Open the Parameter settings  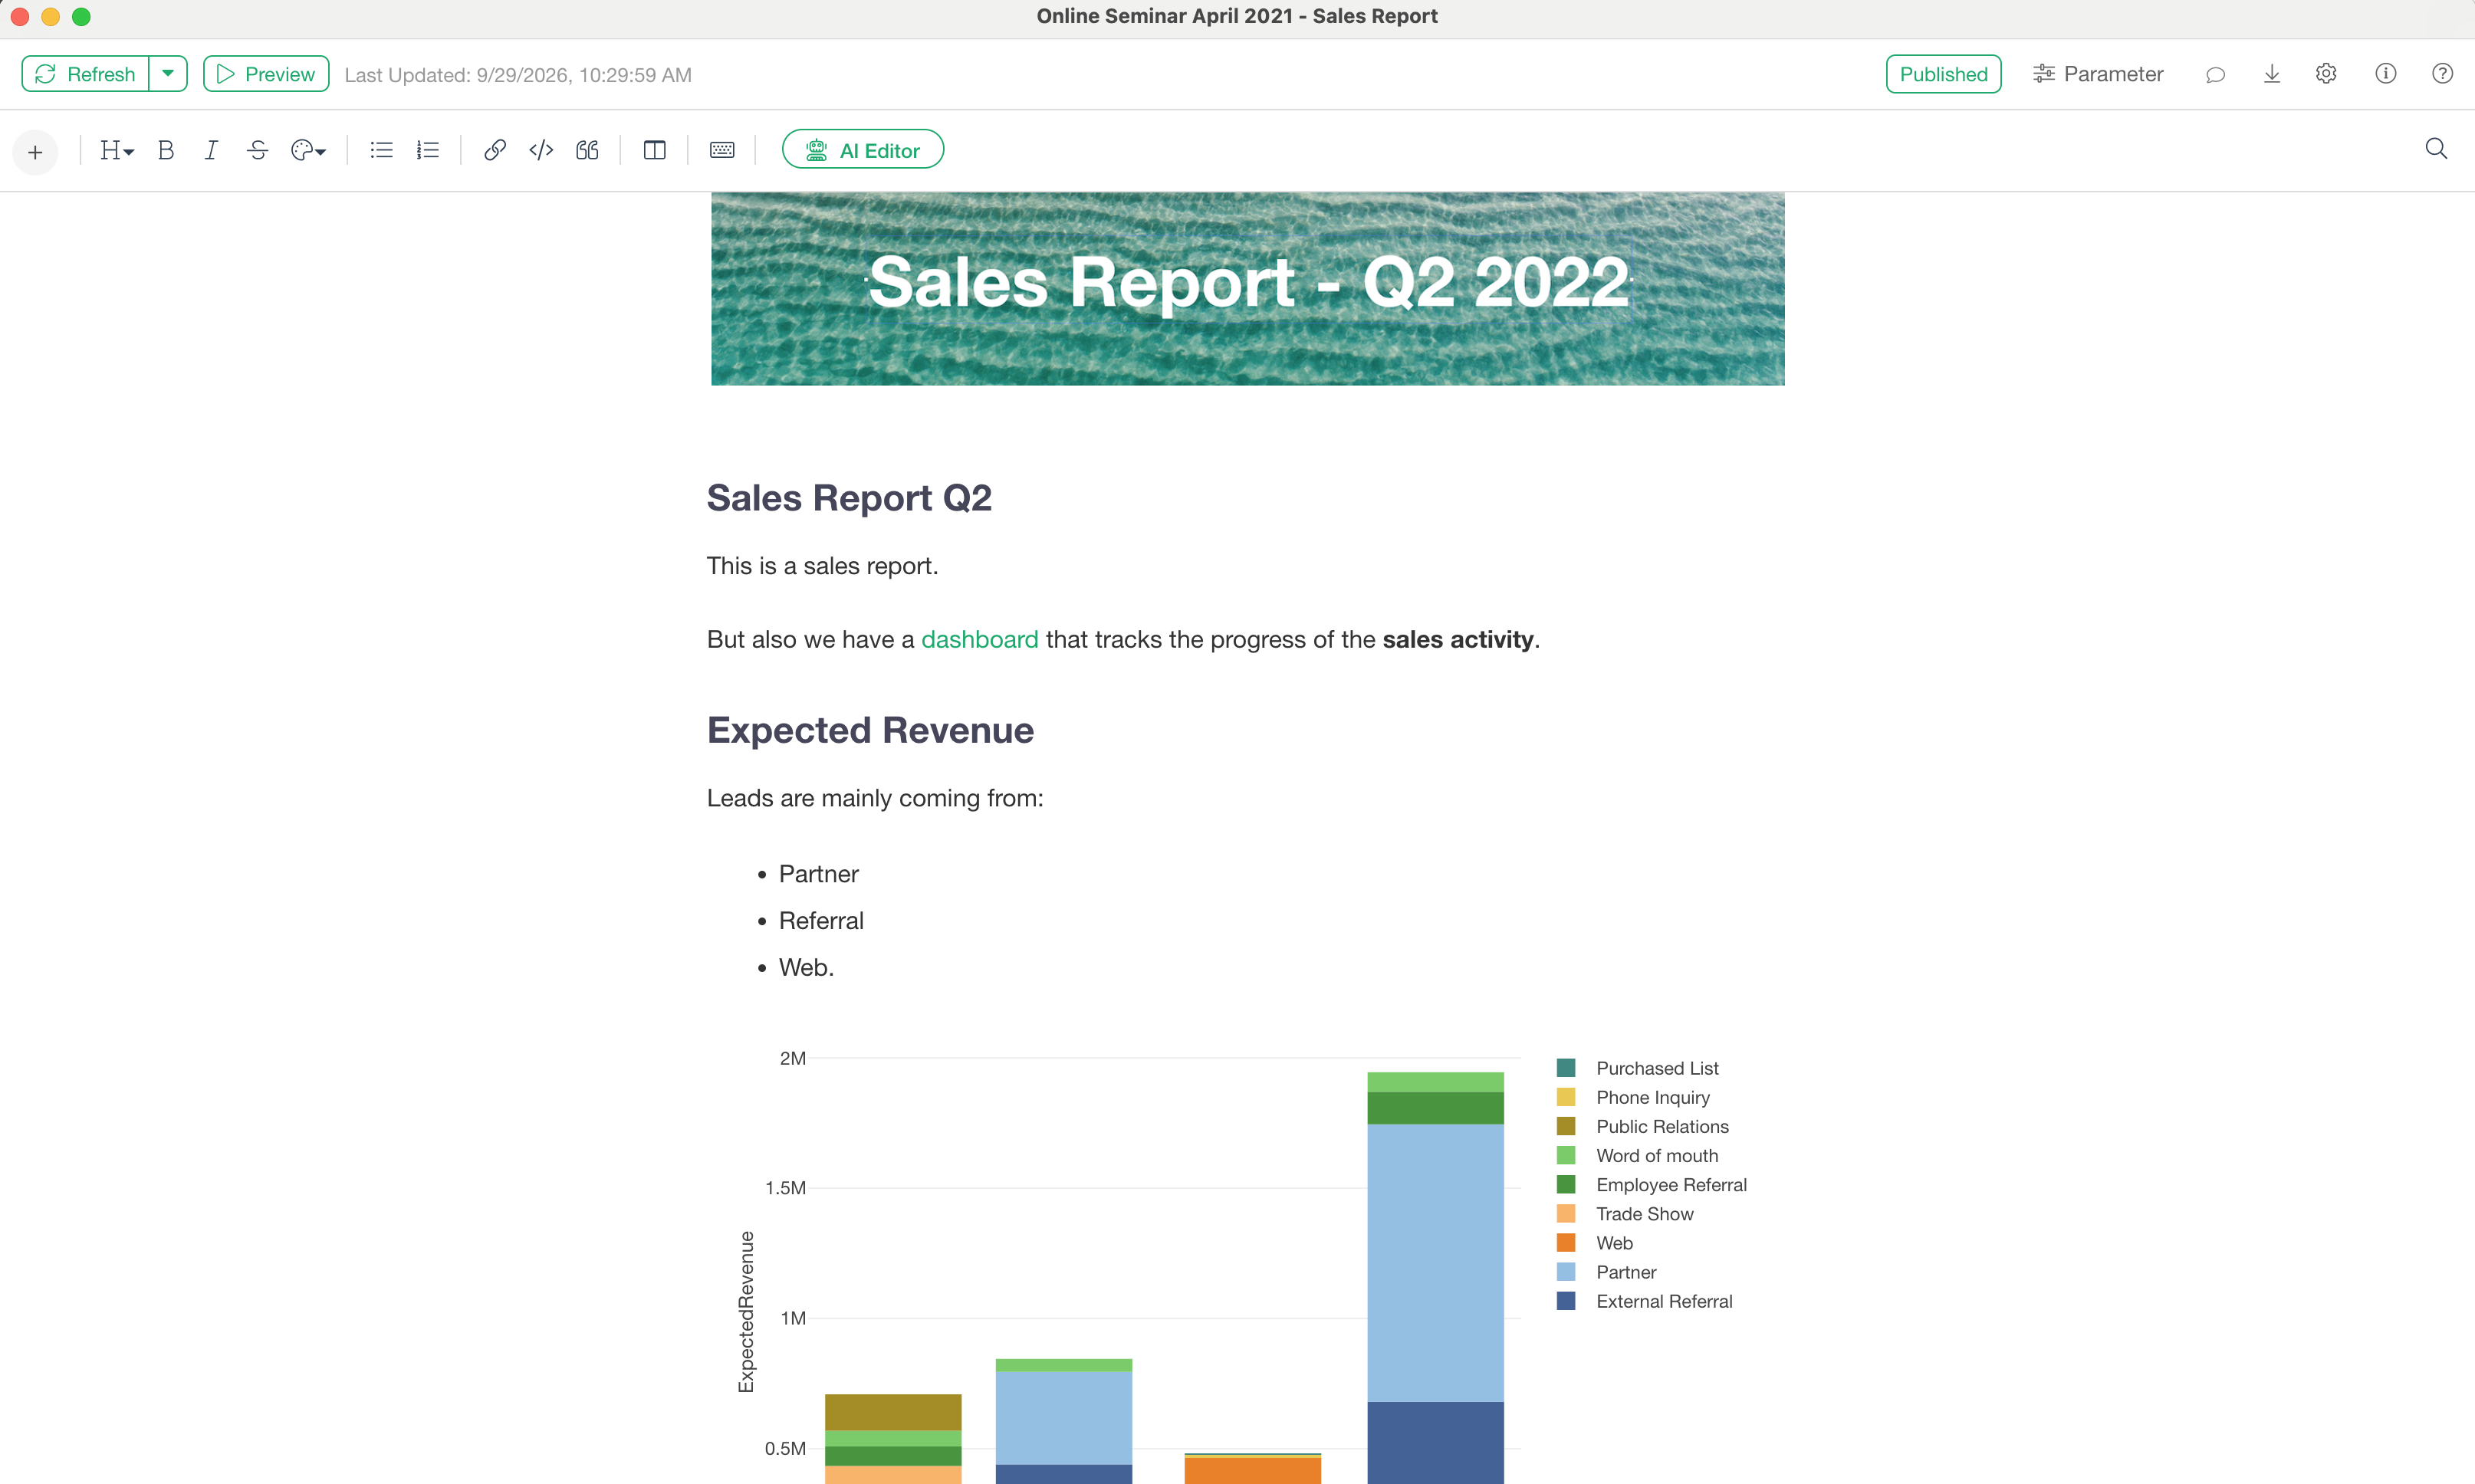[2098, 74]
